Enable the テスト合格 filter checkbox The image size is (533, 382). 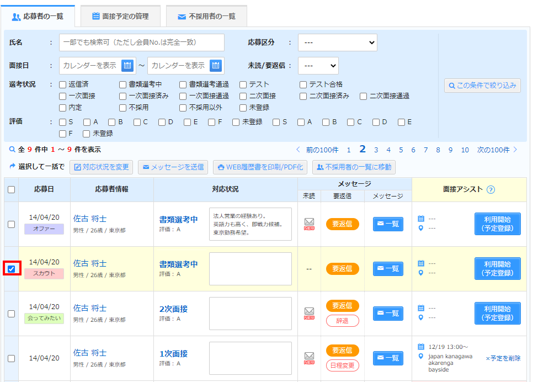click(303, 84)
